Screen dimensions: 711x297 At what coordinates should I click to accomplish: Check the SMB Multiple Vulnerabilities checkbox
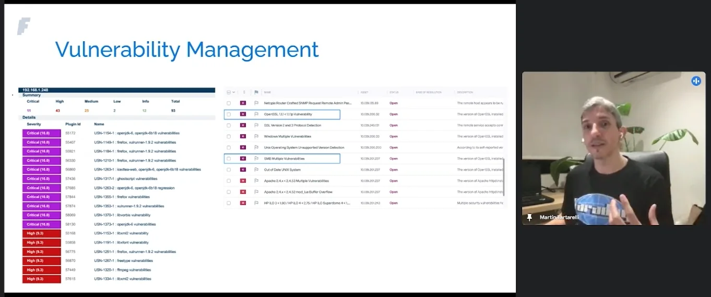click(x=229, y=159)
